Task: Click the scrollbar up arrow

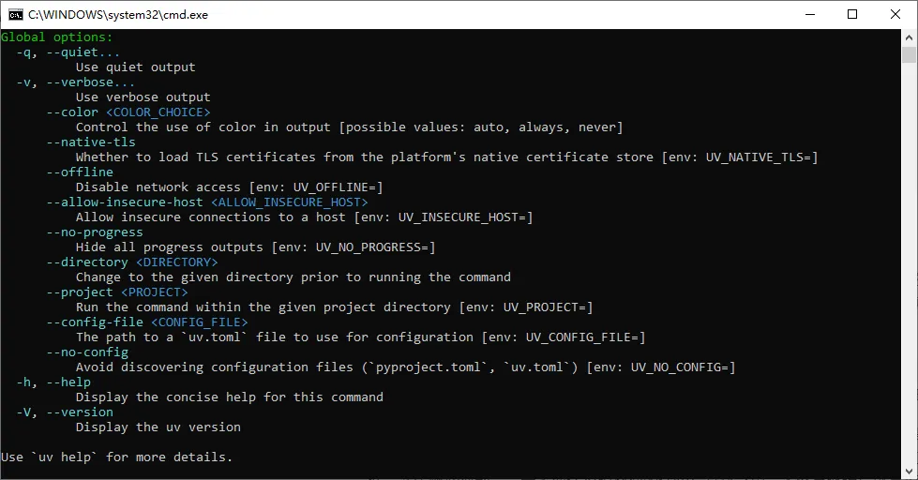Action: click(x=909, y=37)
